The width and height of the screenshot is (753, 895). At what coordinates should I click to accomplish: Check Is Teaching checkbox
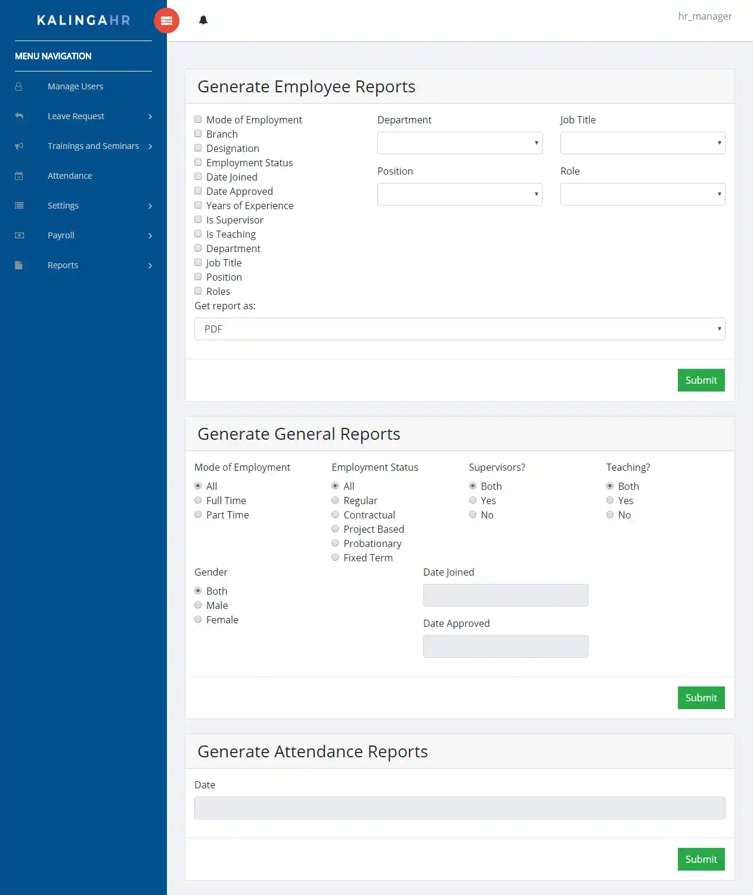198,234
